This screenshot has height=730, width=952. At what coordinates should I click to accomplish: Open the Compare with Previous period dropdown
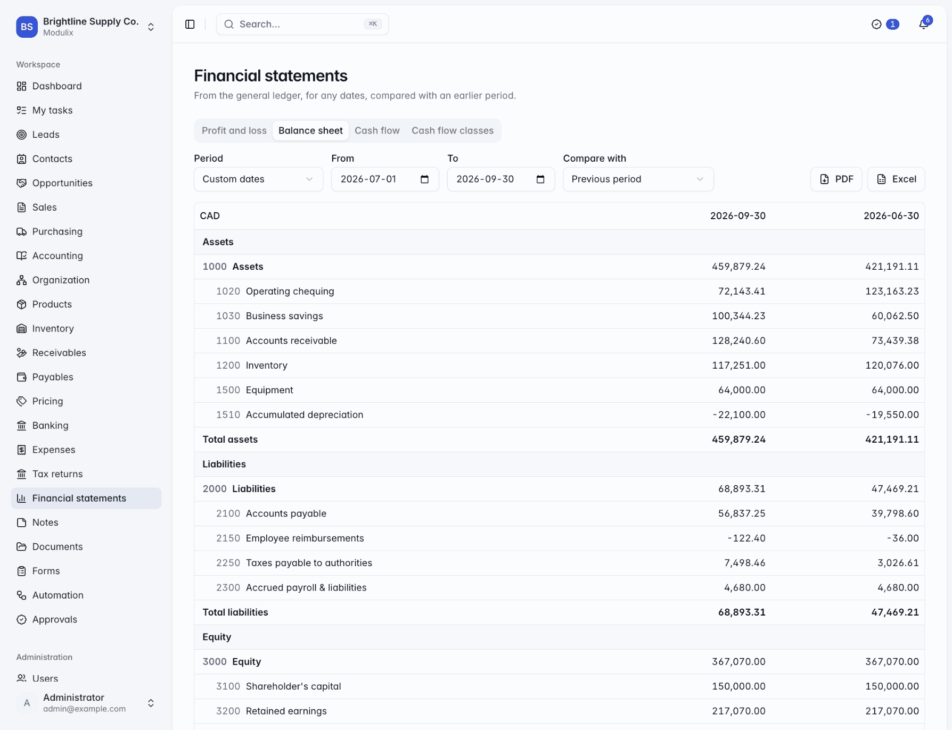[x=638, y=179]
